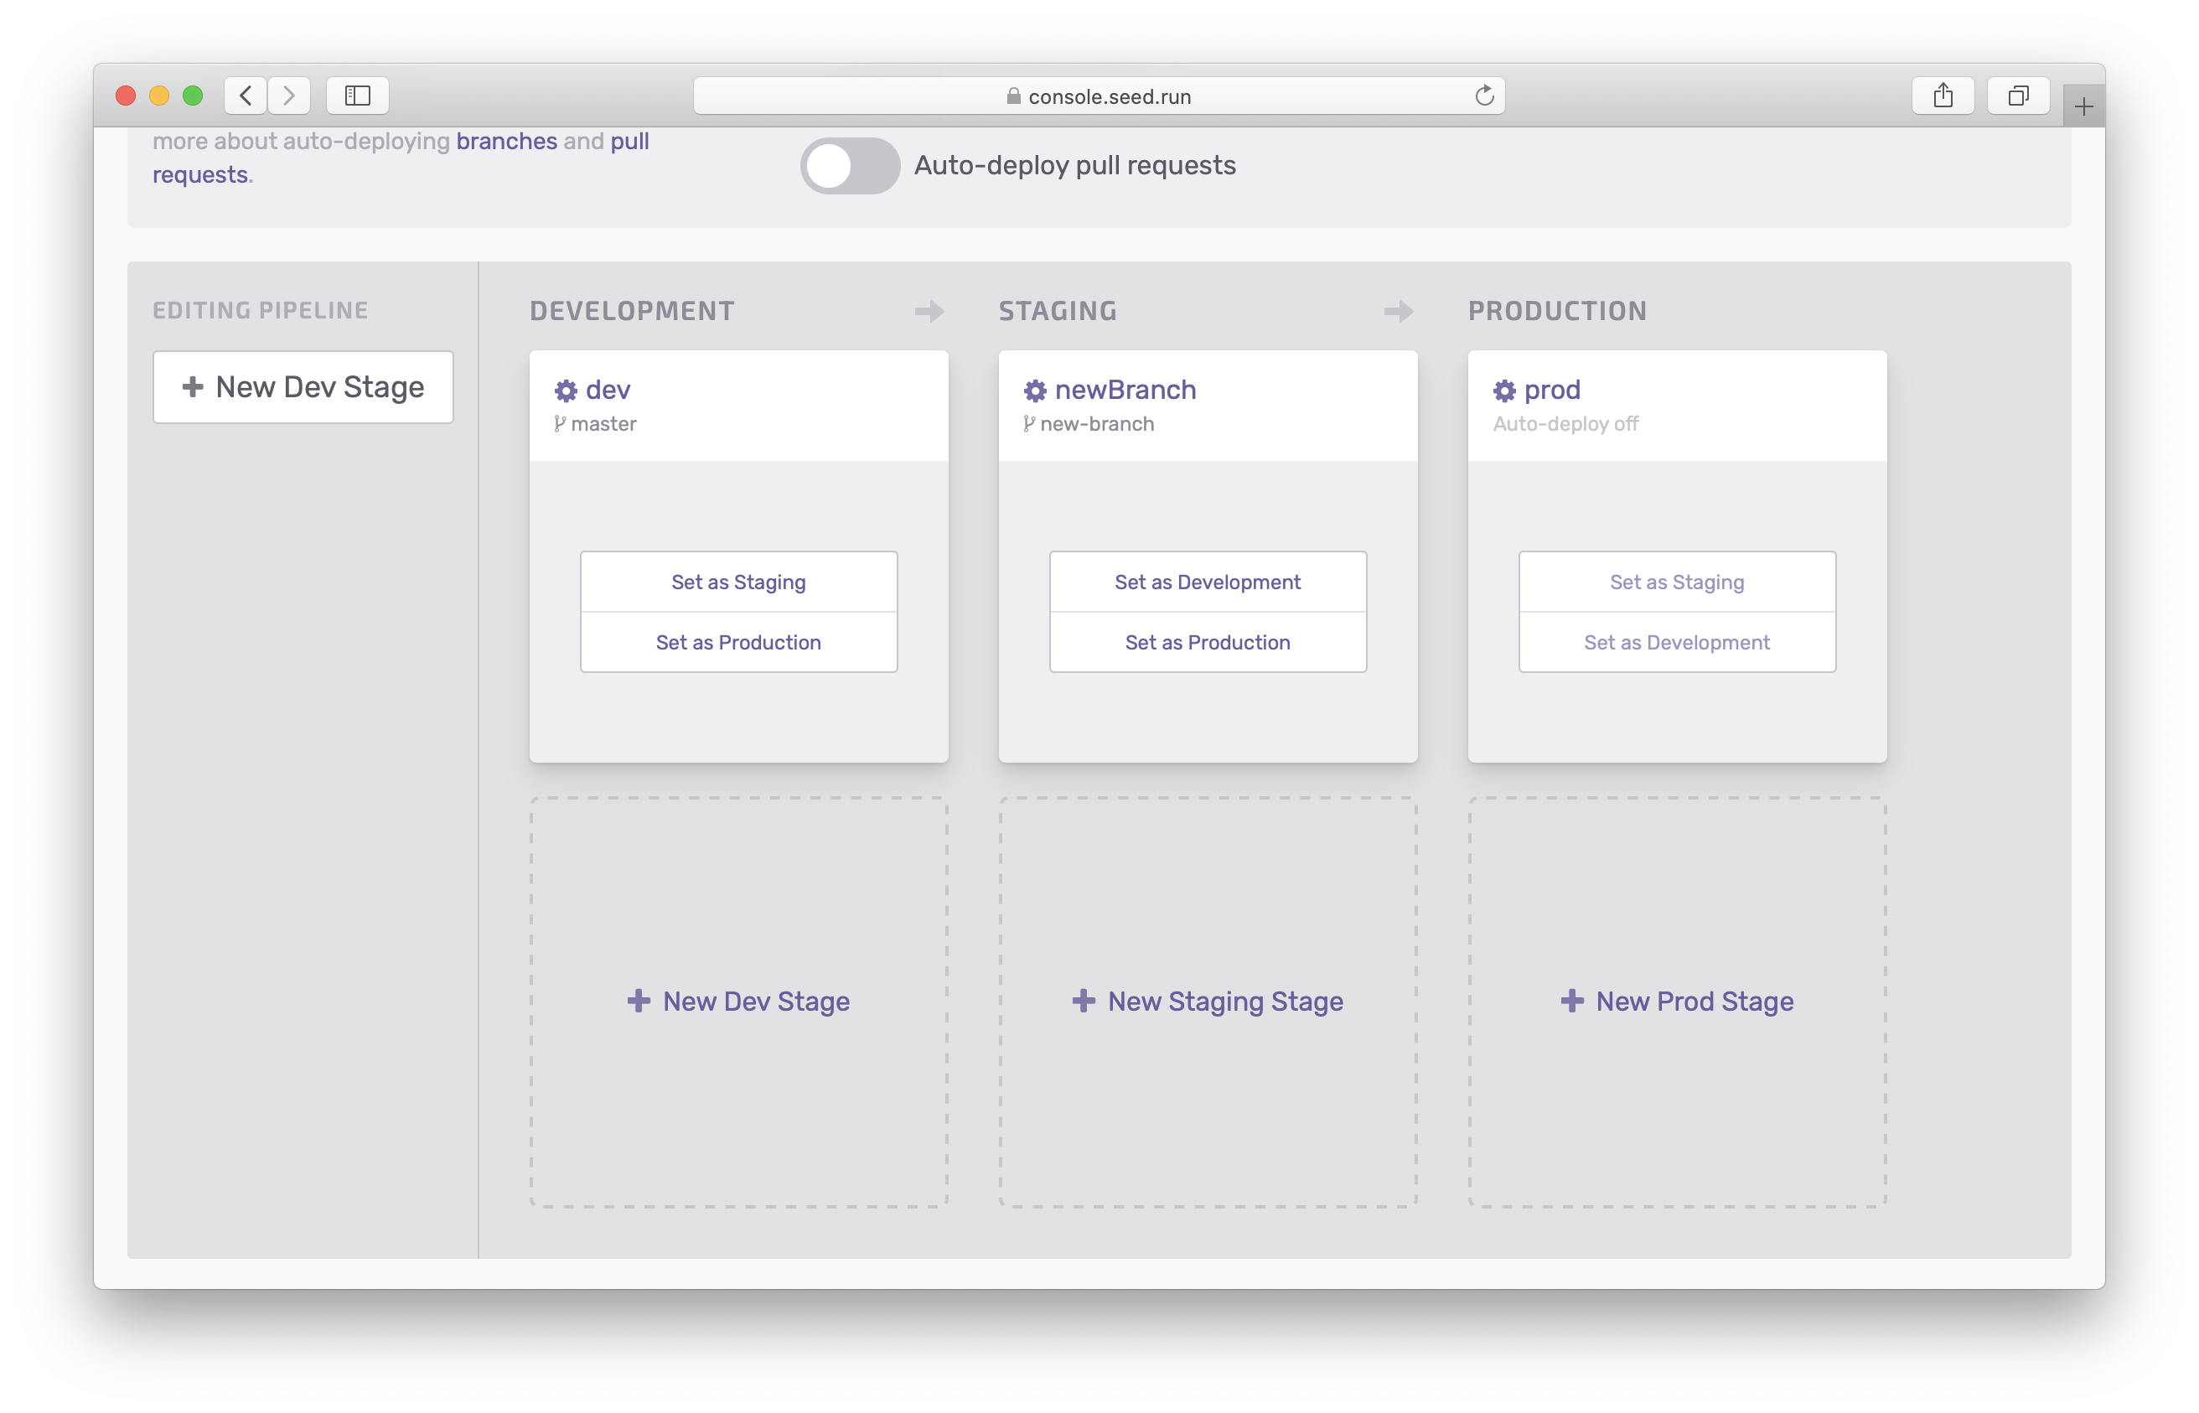Open settings gear for dev stage
The height and width of the screenshot is (1413, 2199).
click(566, 391)
